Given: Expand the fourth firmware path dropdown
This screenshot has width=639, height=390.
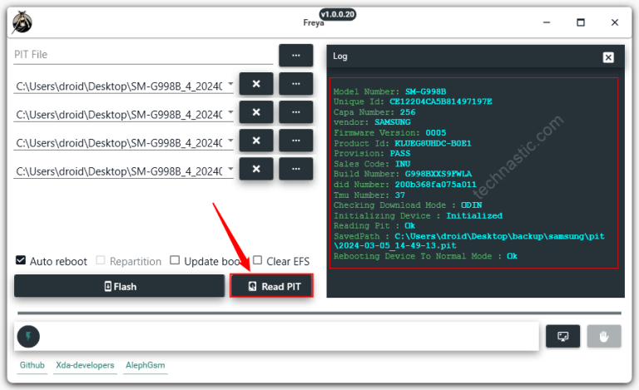Looking at the screenshot, I should (230, 170).
